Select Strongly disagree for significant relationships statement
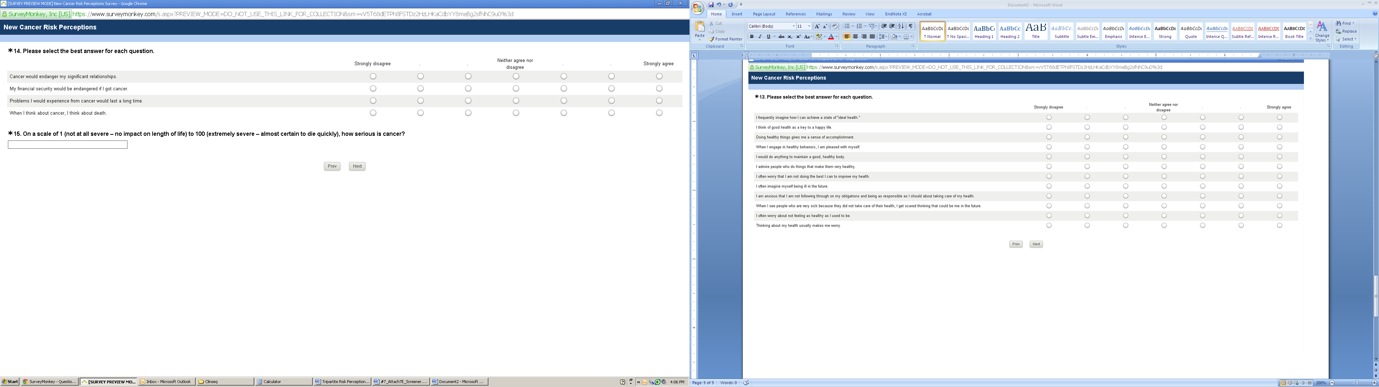 (373, 76)
